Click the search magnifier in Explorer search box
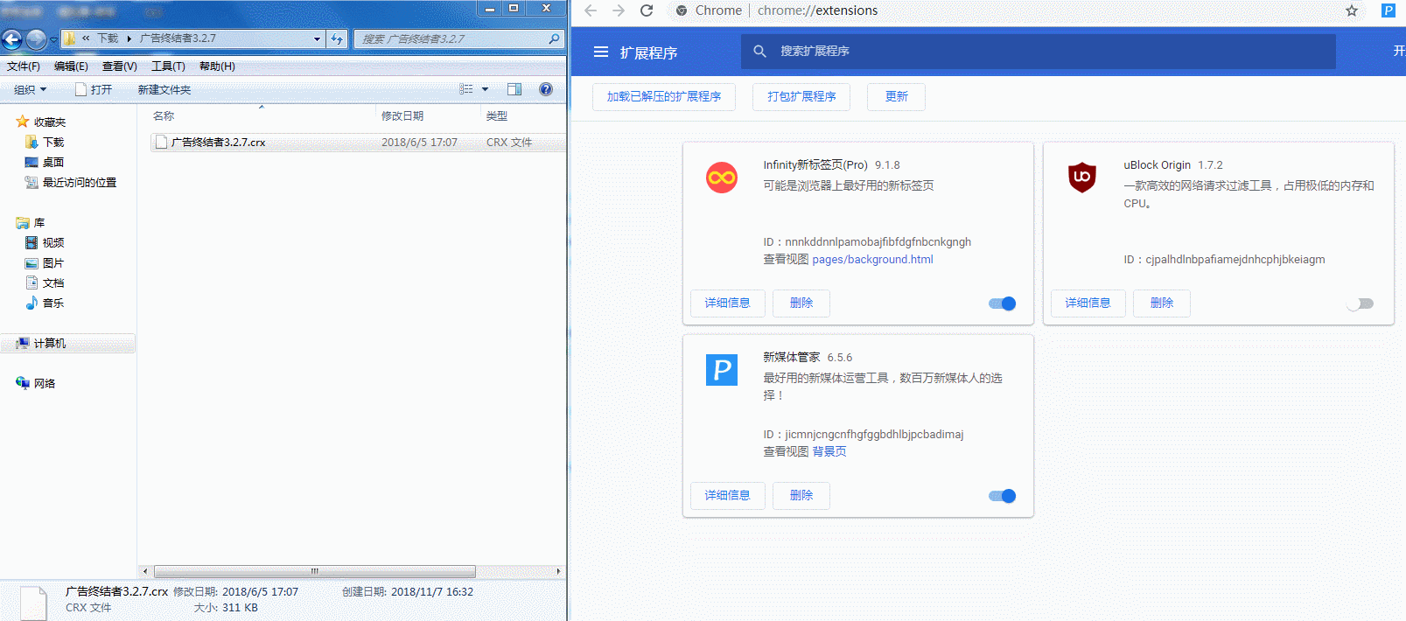Image resolution: width=1406 pixels, height=621 pixels. coord(554,38)
